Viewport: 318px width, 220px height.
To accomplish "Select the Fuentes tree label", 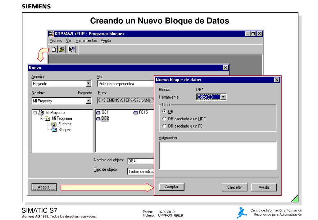I will coord(65,124).
